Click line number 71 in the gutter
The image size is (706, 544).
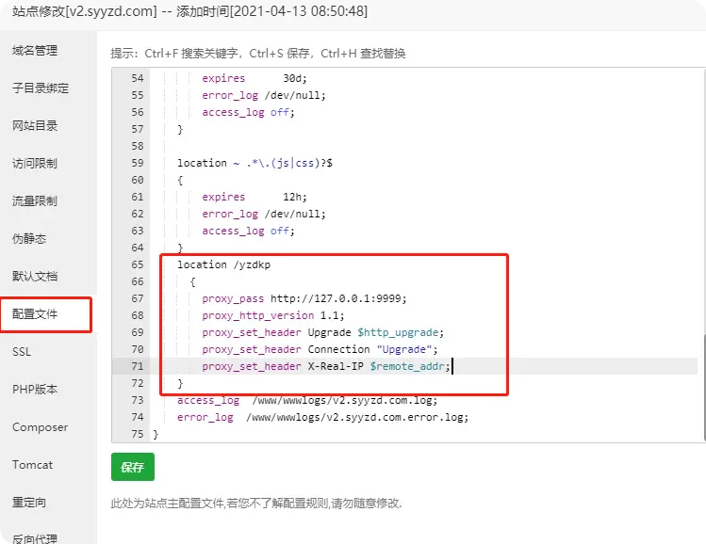pos(138,366)
